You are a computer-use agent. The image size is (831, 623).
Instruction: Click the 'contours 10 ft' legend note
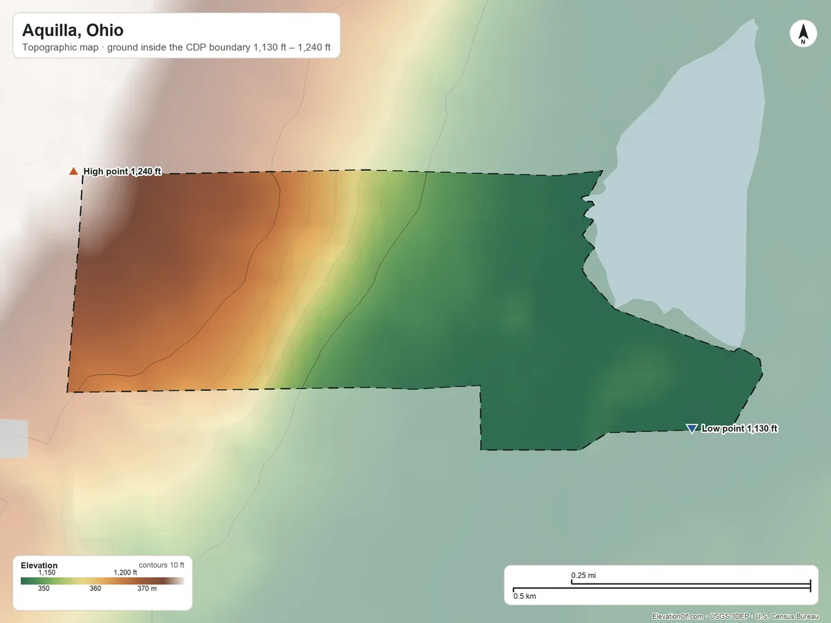click(162, 566)
